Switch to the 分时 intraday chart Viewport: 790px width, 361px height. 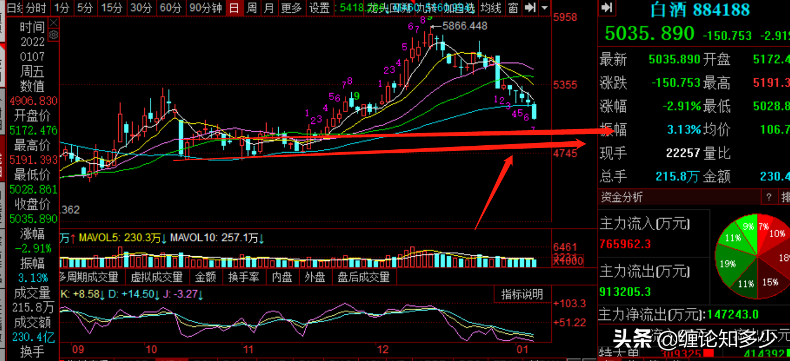36,8
